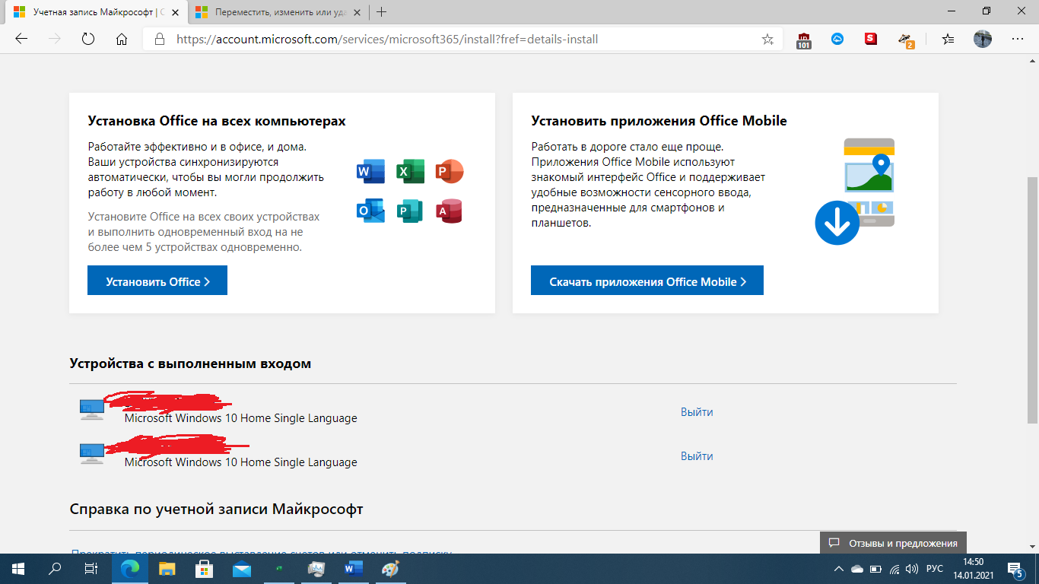Click the second device's computer icon
Viewport: 1039px width, 584px height.
coord(91,454)
